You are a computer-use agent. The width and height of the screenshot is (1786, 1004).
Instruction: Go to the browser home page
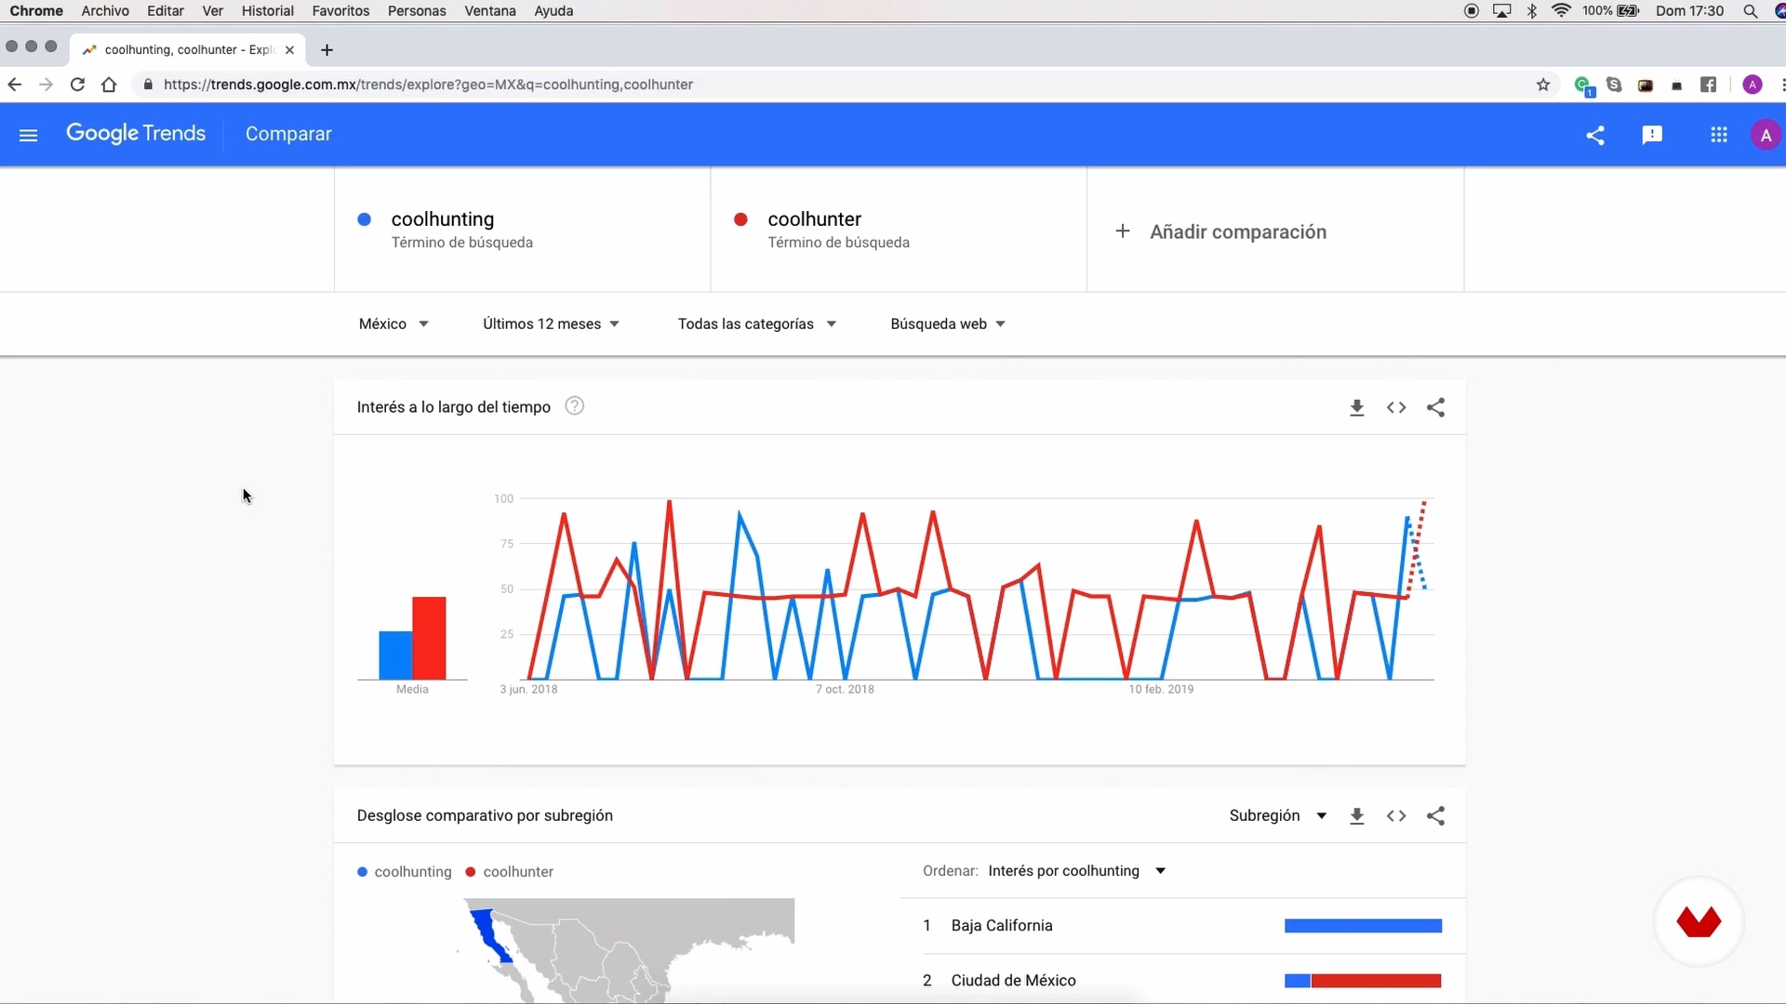[x=109, y=85]
